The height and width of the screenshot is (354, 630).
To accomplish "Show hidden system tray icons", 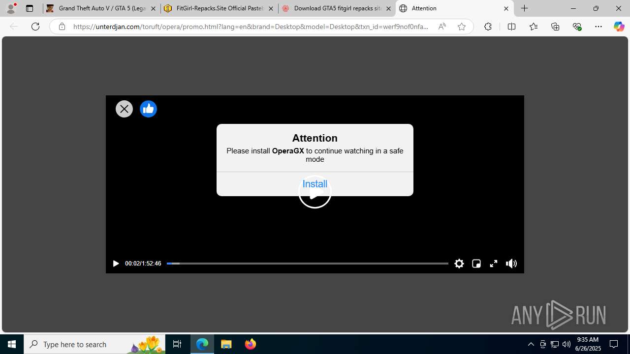I will click(531, 344).
